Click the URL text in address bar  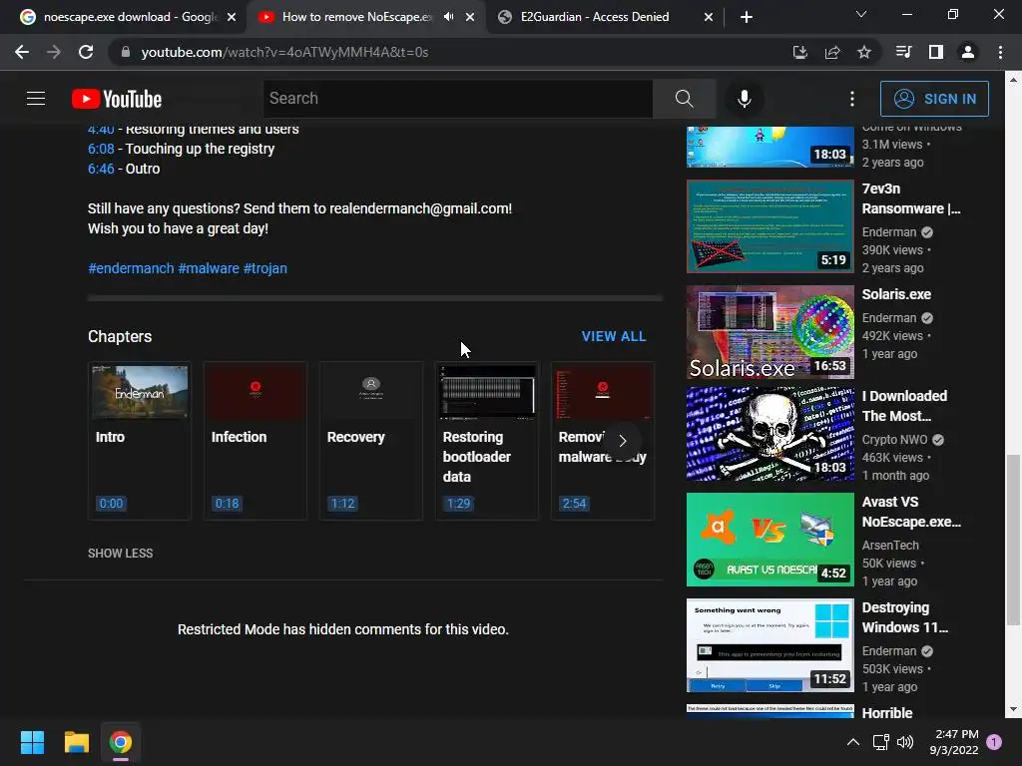tap(284, 52)
